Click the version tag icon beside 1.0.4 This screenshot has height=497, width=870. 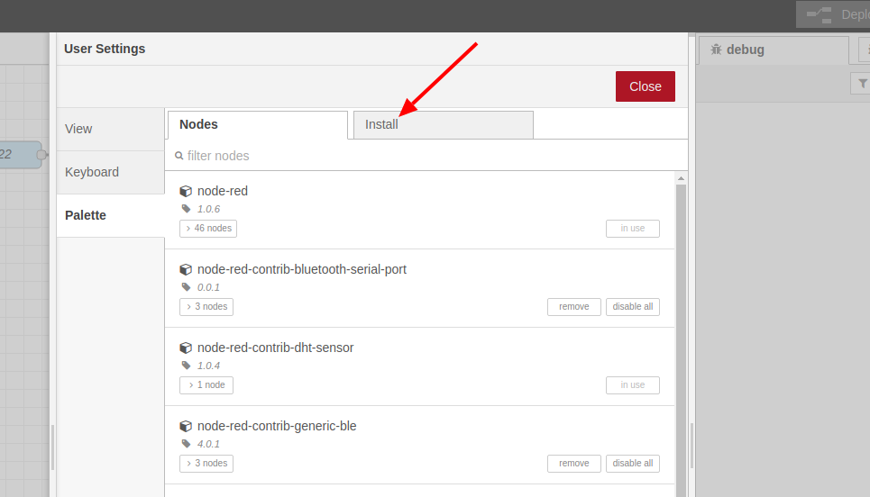coord(186,366)
